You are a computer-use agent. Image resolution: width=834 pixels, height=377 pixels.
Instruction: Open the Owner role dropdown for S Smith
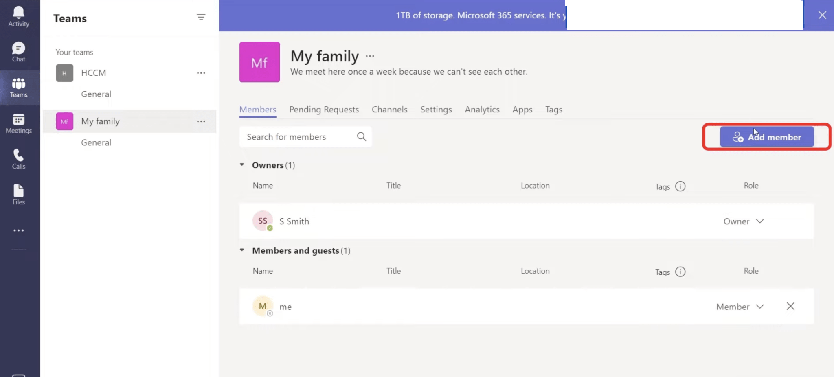(760, 221)
